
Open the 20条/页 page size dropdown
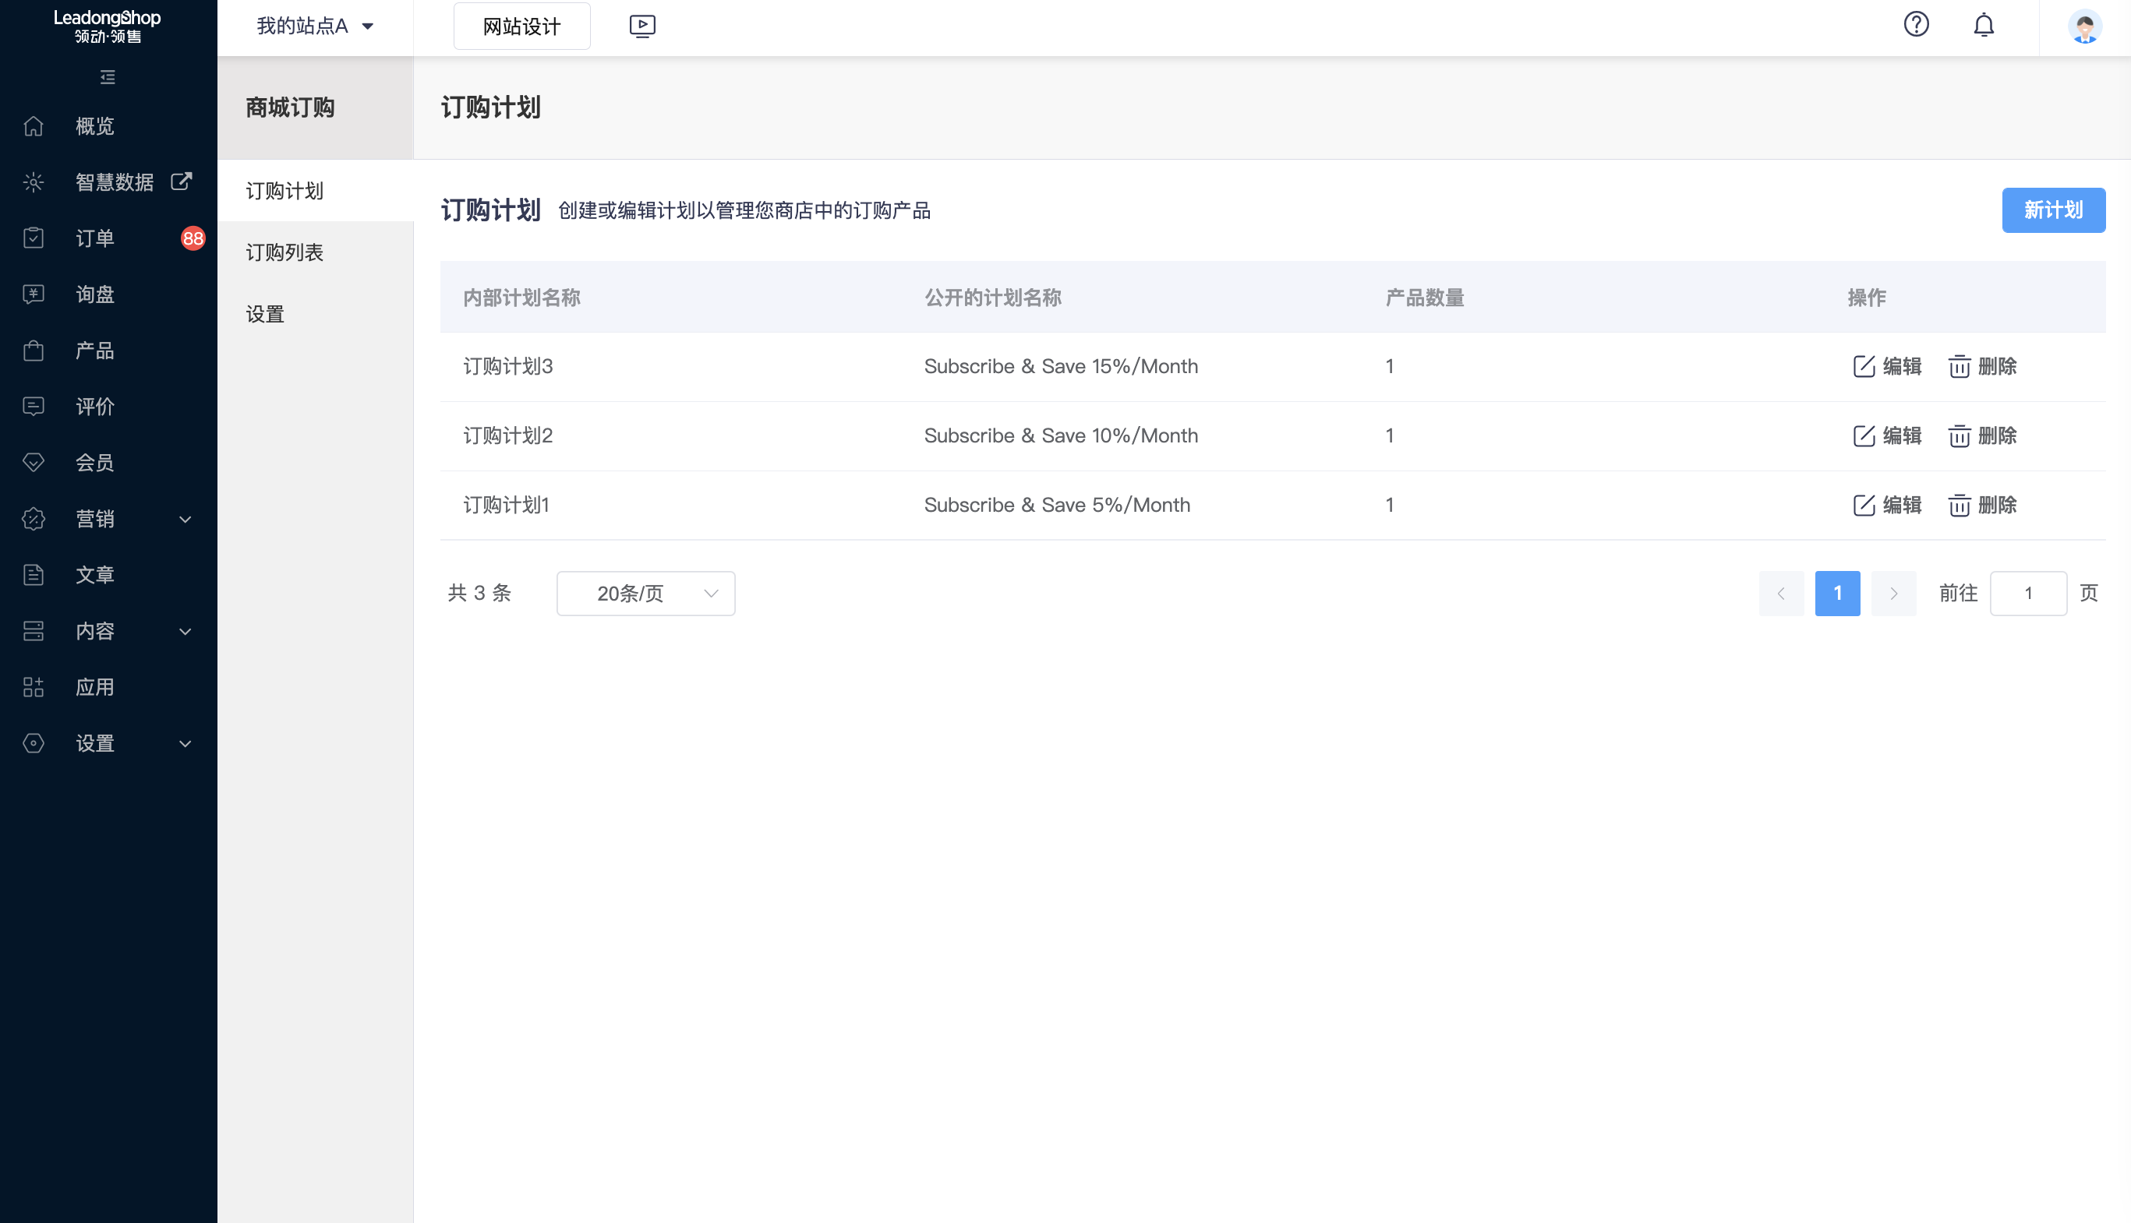(645, 593)
